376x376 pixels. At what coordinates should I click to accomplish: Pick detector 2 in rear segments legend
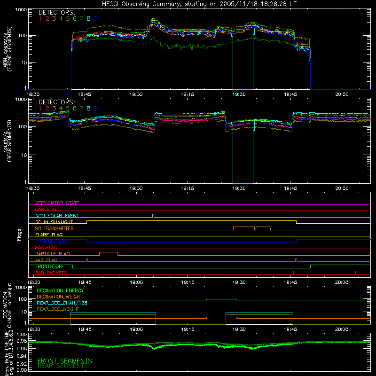click(x=47, y=109)
